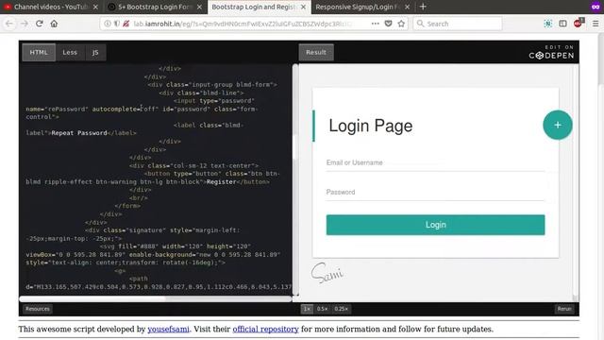Image resolution: width=604 pixels, height=340 pixels.
Task: Select the JS code tab
Action: click(95, 53)
